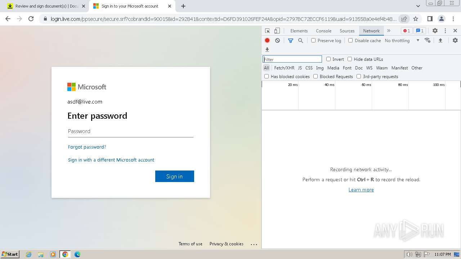461x259 pixels.
Task: Open the issues badge showing 1
Action: click(x=420, y=31)
